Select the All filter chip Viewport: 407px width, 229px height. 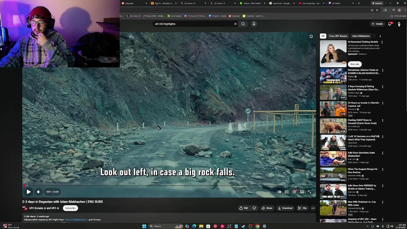click(x=323, y=36)
